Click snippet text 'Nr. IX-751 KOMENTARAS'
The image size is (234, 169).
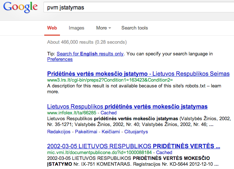coord(102,164)
